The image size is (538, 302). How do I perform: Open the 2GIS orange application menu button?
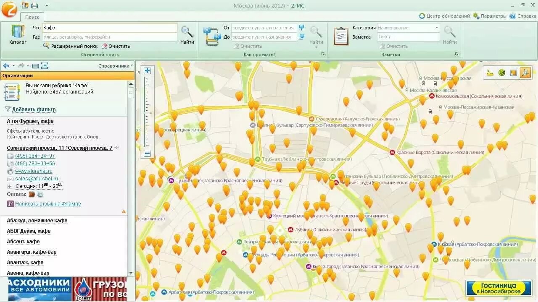[9, 9]
